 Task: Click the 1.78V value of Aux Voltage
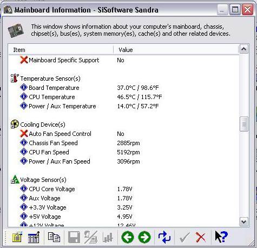[x=124, y=198]
